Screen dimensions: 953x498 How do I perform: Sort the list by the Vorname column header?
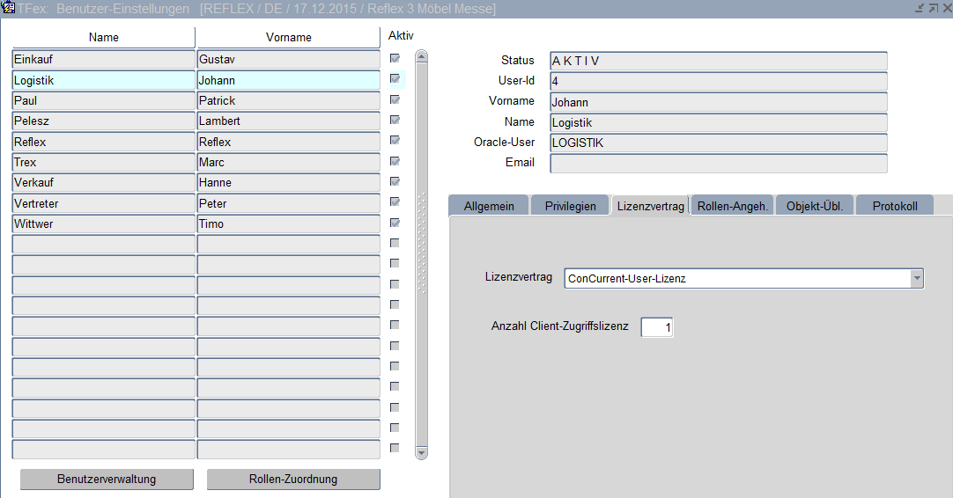[288, 38]
